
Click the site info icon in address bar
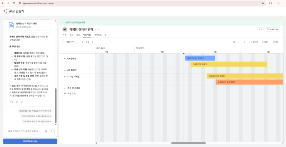point(20,3)
